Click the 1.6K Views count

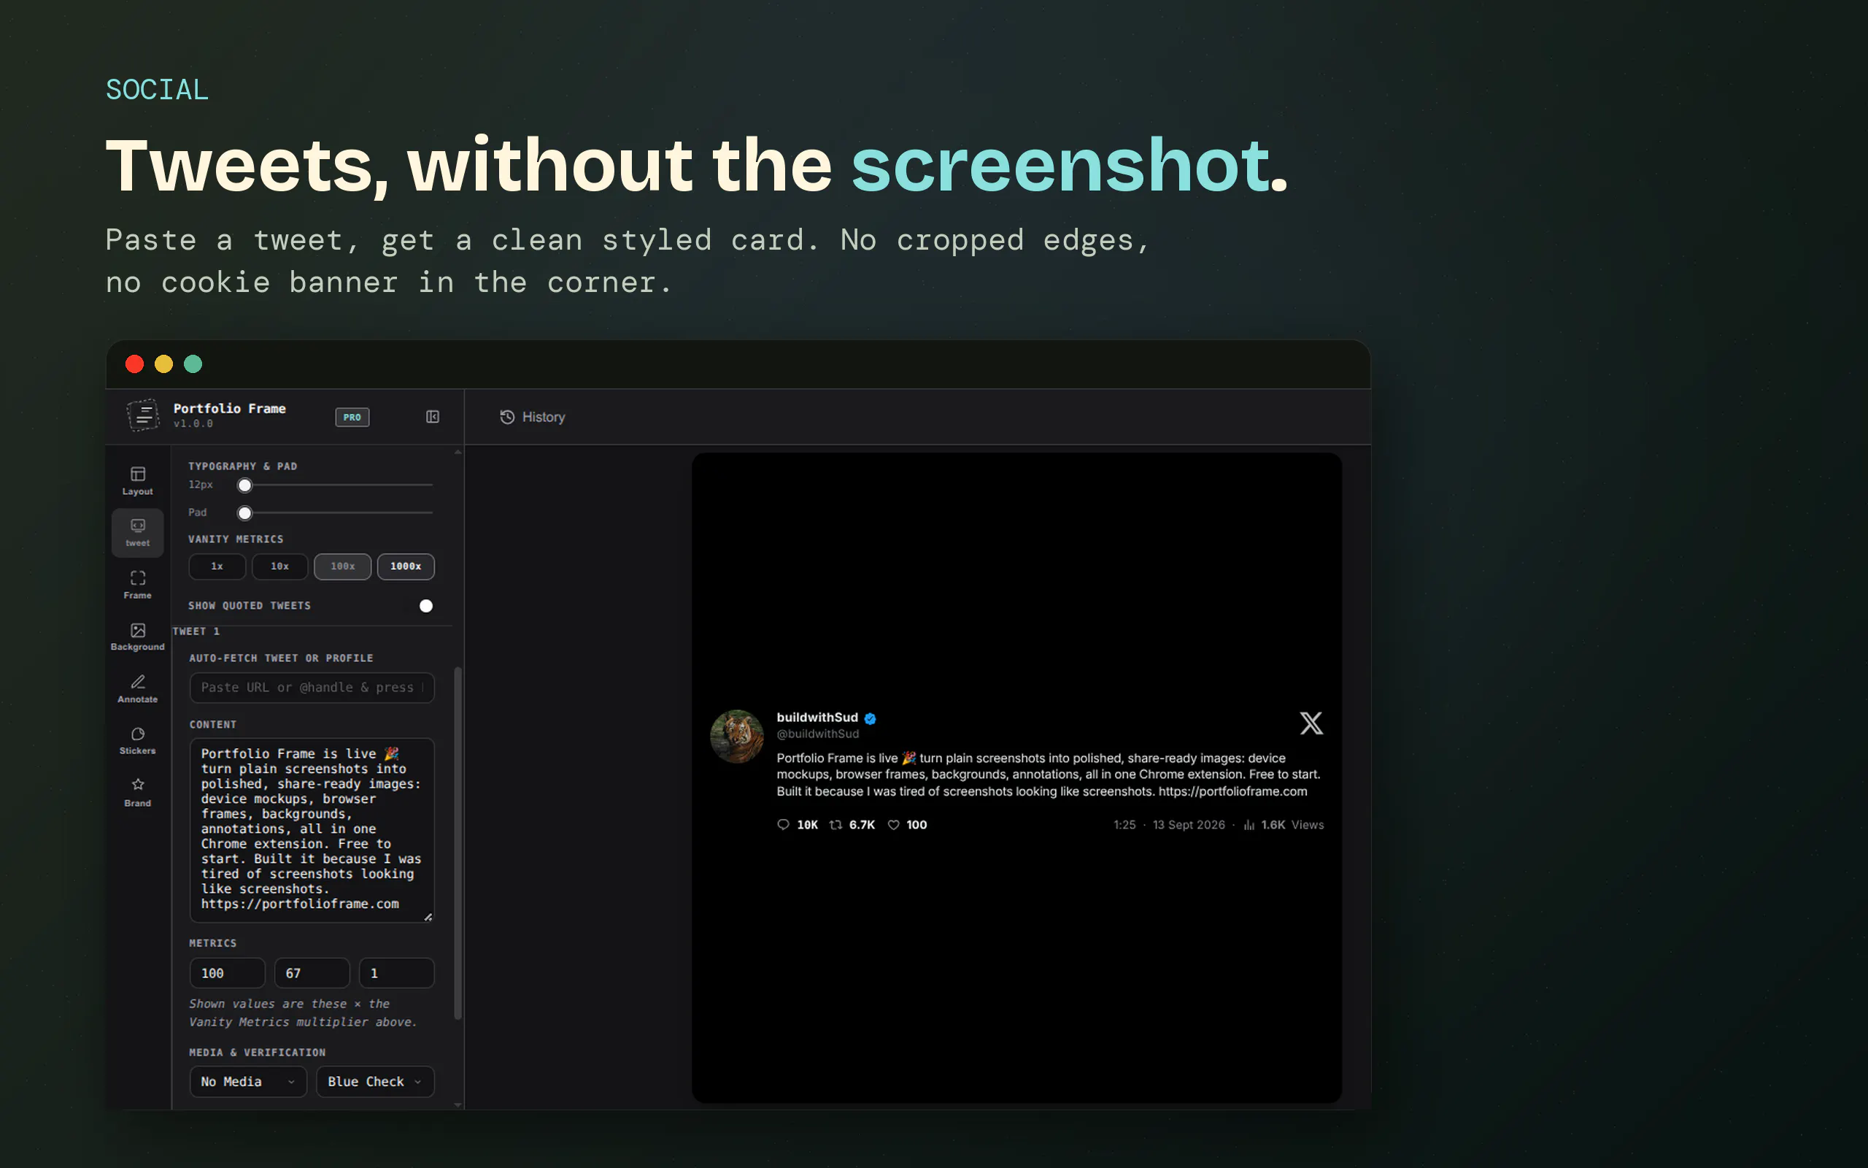tap(1292, 825)
